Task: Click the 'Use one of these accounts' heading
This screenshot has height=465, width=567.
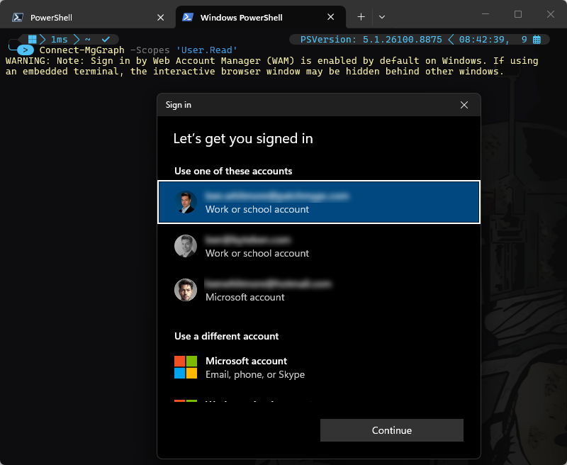Action: 233,171
